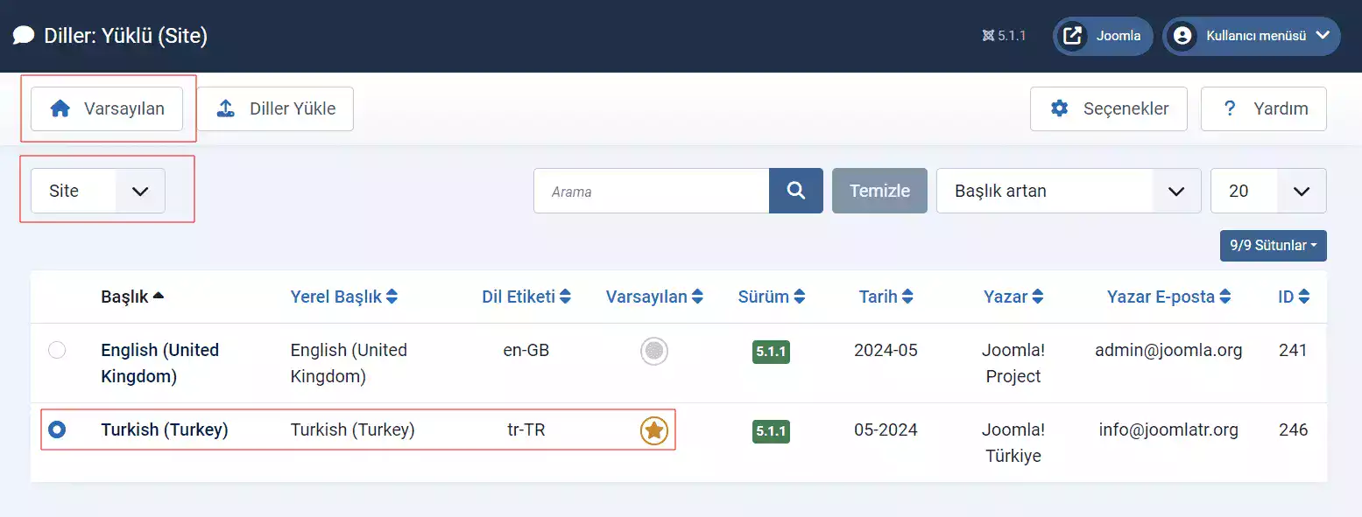Select the English (United Kingdom) radio button

[x=57, y=350]
